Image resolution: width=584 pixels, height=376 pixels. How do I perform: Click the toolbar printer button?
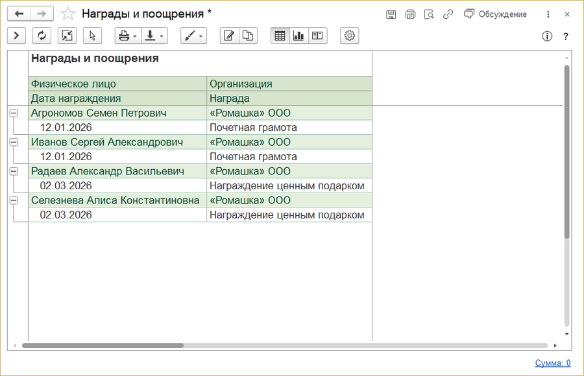tap(124, 36)
